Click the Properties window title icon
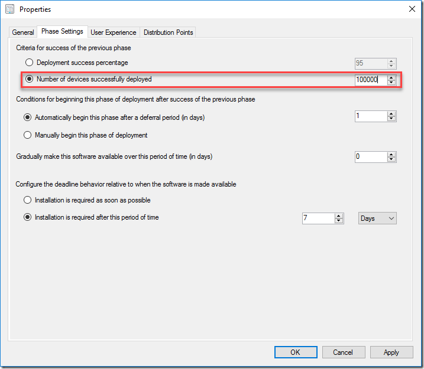Image resolution: width=424 pixels, height=369 pixels. [10, 9]
